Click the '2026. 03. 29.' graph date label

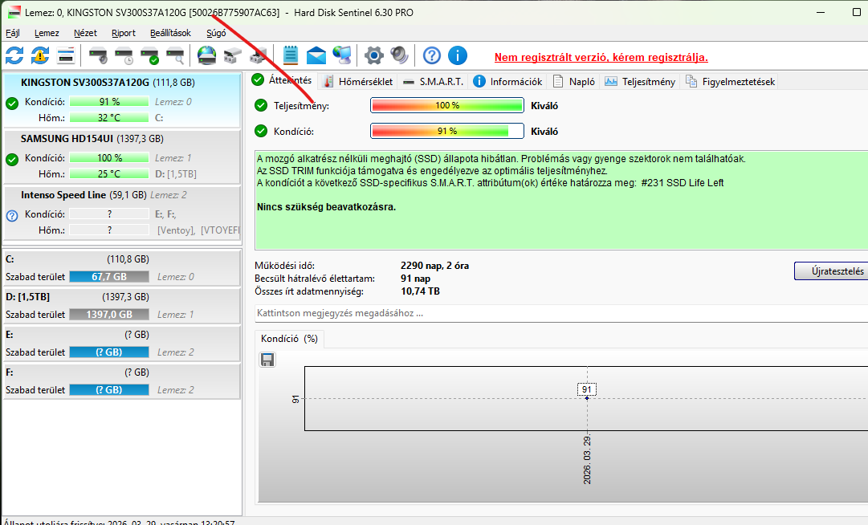pyautogui.click(x=587, y=460)
